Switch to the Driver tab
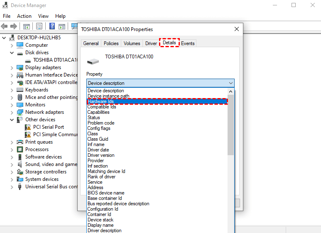Viewport: 321px width, 233px height. [151, 43]
